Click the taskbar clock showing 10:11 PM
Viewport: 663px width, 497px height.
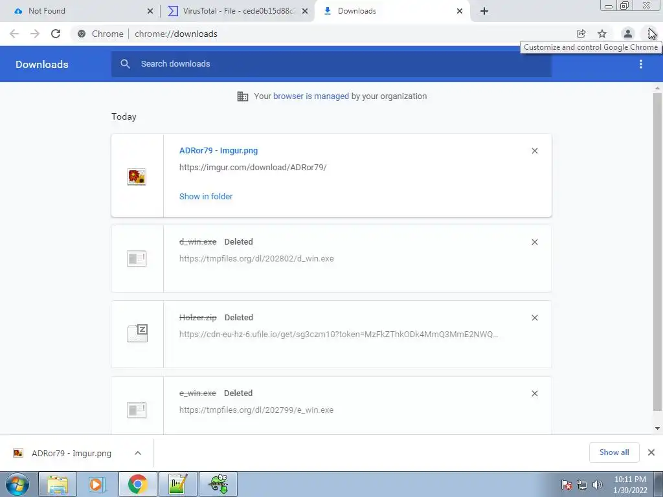[x=630, y=485]
